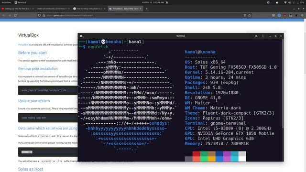Click the circular tray icon left of Discord

coord(268,2)
